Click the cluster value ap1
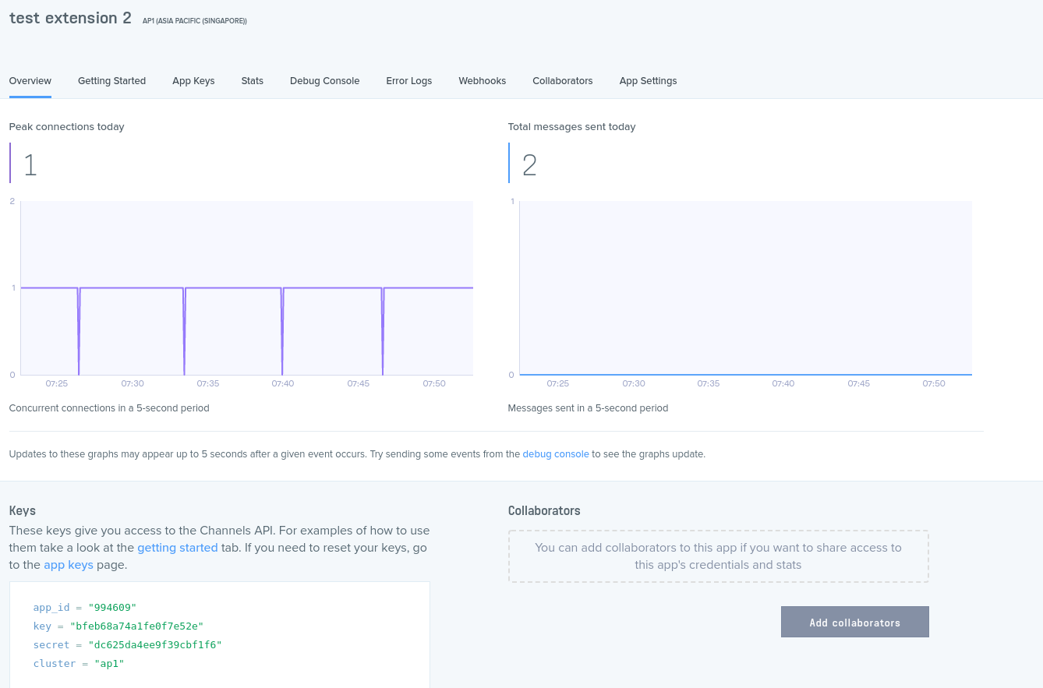1043x688 pixels. [x=109, y=664]
